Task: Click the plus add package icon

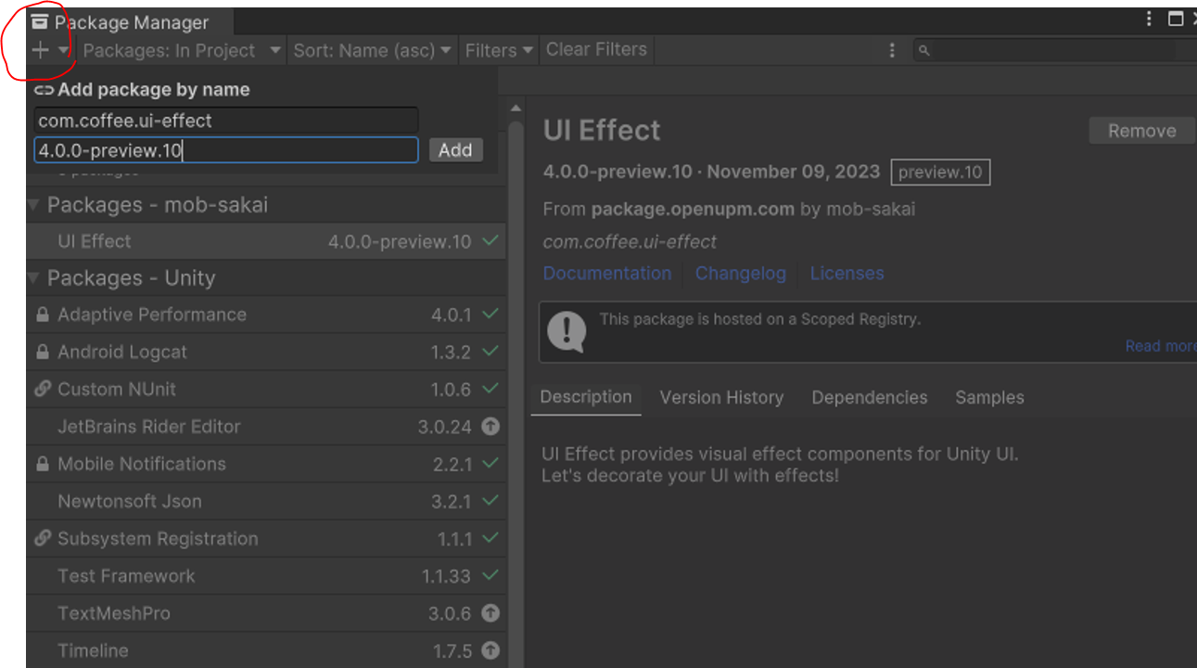Action: click(x=40, y=50)
